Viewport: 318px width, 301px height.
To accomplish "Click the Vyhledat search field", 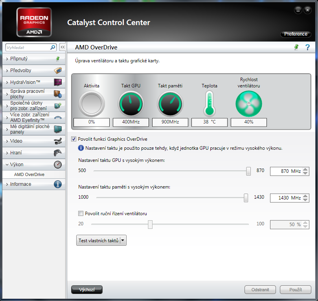I will 28,47.
